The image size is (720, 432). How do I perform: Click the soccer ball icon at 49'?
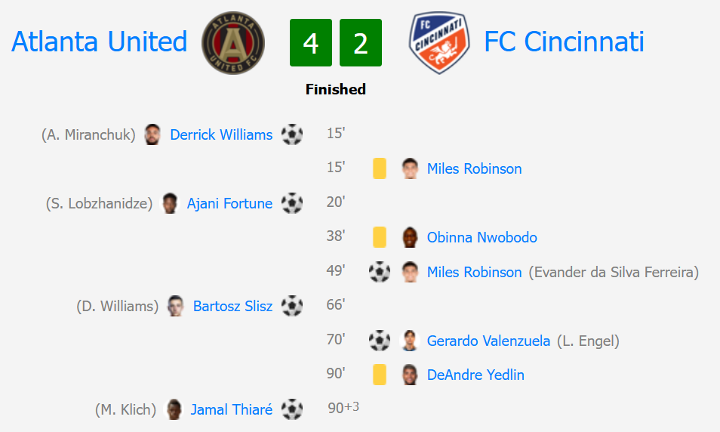pos(380,272)
